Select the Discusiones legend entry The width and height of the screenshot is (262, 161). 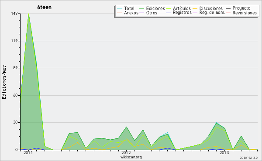(x=208, y=8)
